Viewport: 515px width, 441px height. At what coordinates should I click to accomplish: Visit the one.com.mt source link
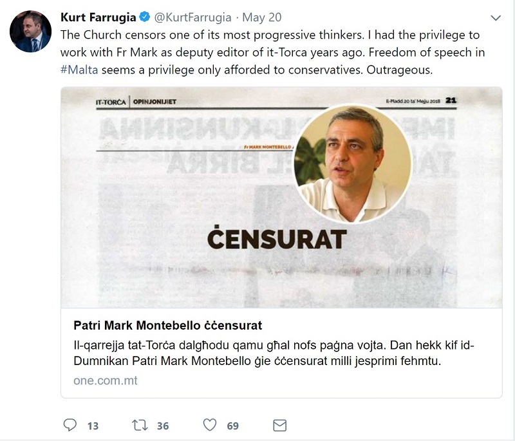(106, 380)
